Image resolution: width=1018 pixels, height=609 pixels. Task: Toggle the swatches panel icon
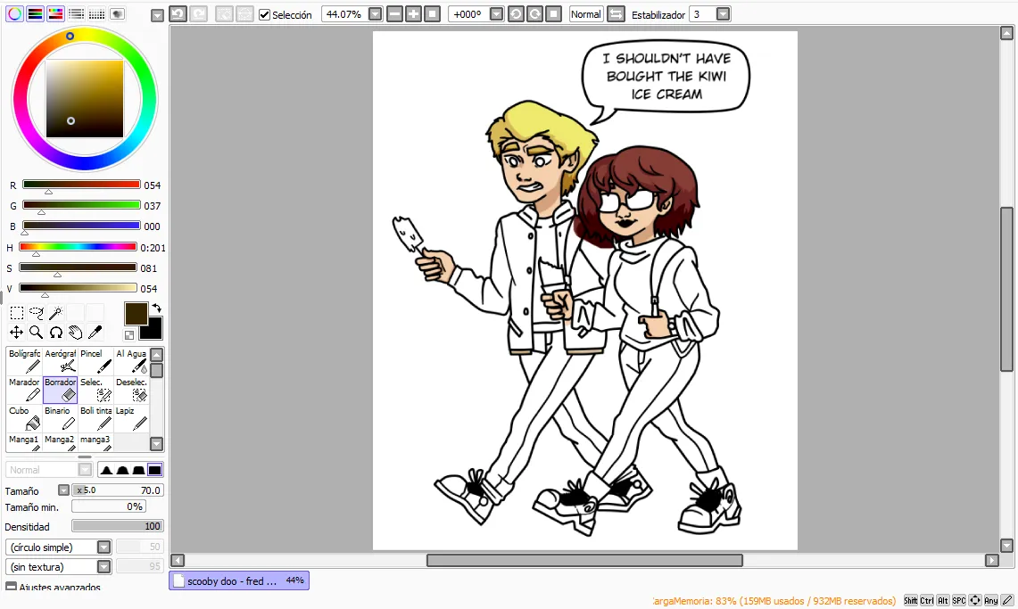click(96, 13)
